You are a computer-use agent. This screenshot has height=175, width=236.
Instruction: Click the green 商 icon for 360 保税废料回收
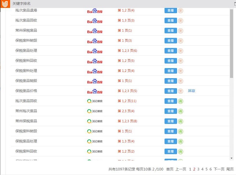pyautogui.click(x=180, y=151)
